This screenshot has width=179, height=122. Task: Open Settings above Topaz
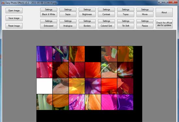click(126, 9)
